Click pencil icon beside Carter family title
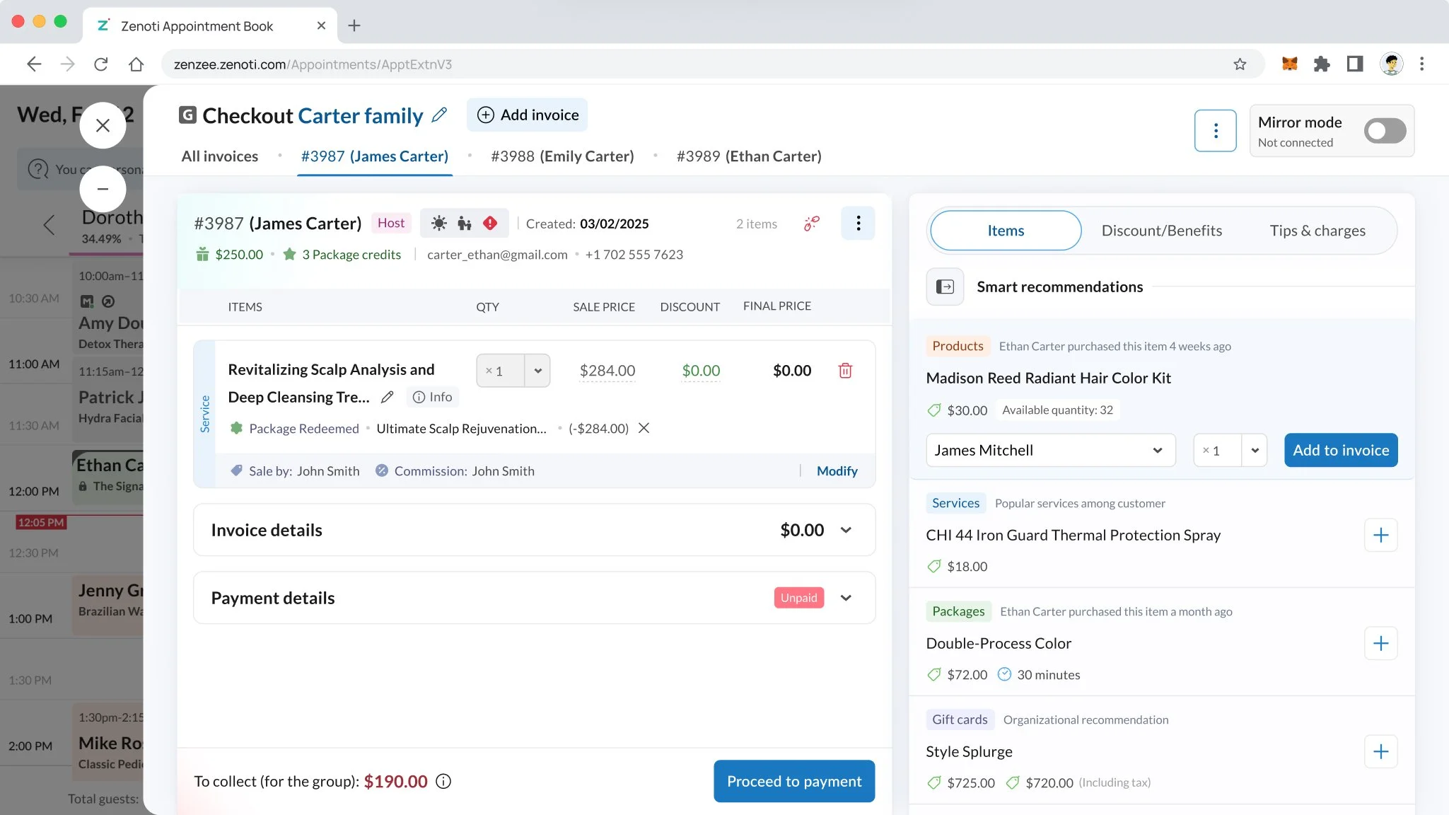 point(439,115)
